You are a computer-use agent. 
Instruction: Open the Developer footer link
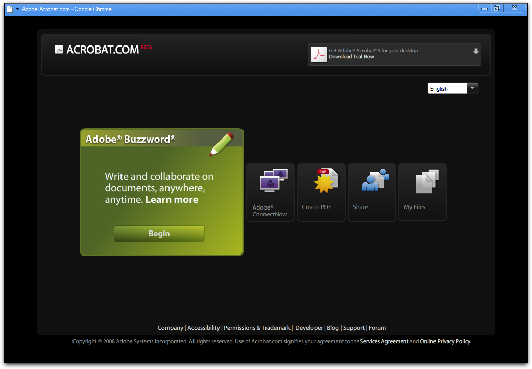309,328
